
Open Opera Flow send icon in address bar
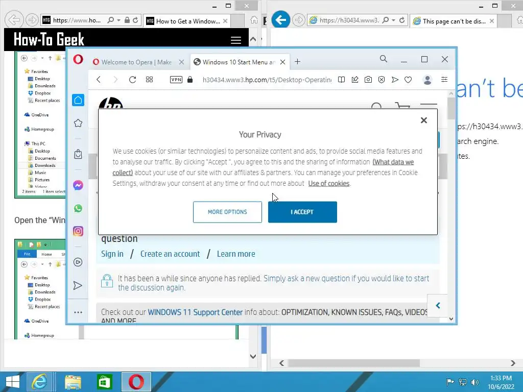click(x=395, y=80)
